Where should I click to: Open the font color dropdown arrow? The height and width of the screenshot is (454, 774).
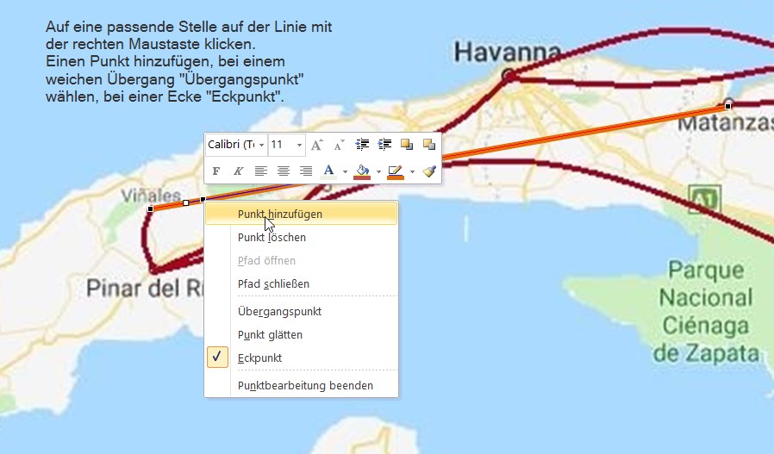tap(345, 171)
